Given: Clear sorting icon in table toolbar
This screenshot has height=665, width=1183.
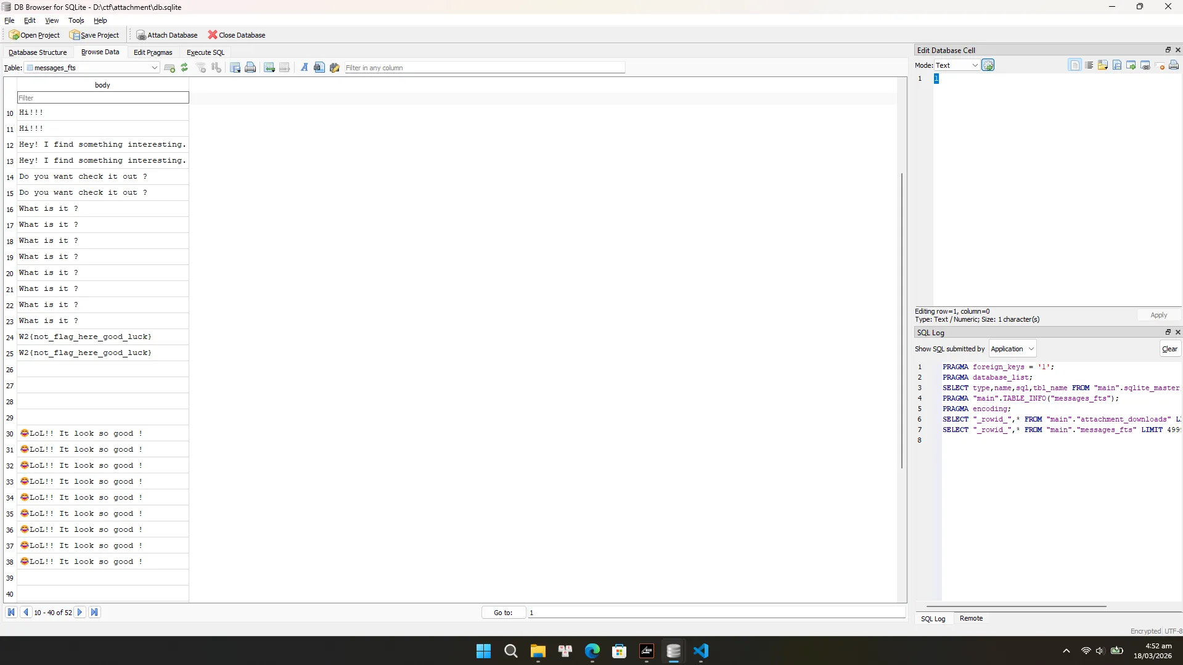Looking at the screenshot, I should pyautogui.click(x=216, y=68).
